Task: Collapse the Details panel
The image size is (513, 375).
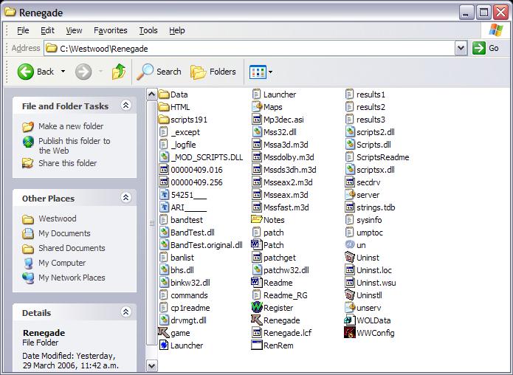Action: 126,313
